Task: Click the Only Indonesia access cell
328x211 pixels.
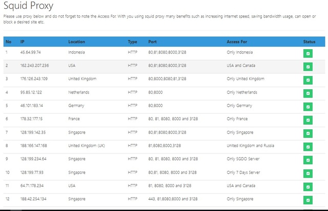Action: coord(240,52)
